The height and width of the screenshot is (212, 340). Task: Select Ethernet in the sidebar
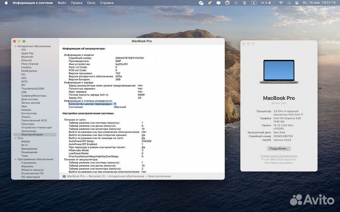click(26, 60)
